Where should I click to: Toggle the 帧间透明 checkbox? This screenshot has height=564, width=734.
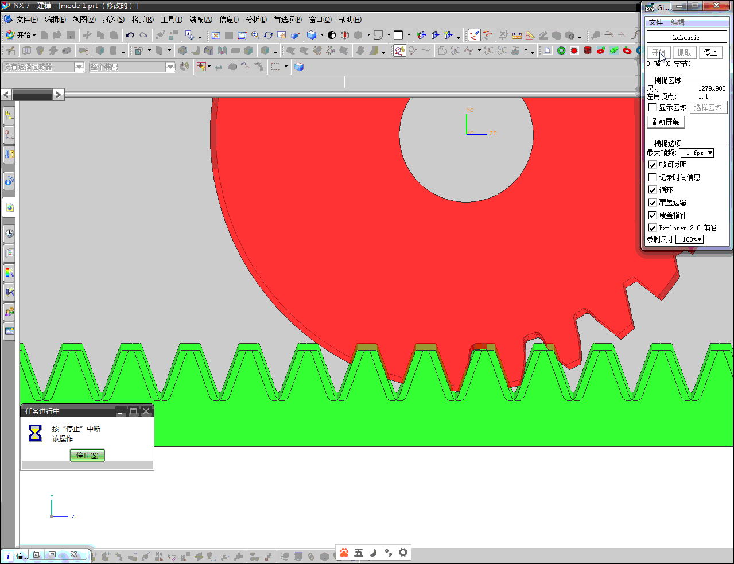[x=652, y=165]
